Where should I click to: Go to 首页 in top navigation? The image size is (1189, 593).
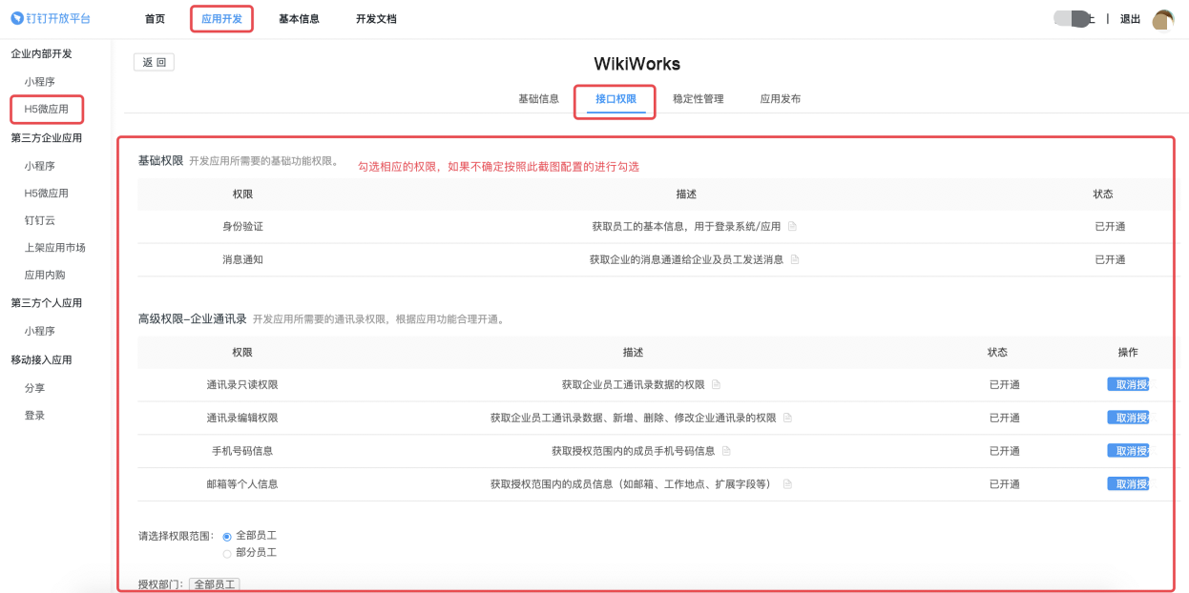tap(155, 19)
